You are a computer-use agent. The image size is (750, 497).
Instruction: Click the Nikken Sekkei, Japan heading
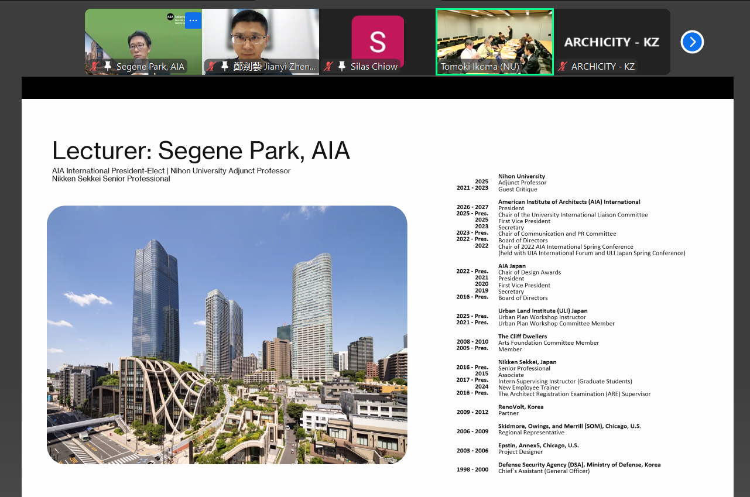tap(528, 362)
